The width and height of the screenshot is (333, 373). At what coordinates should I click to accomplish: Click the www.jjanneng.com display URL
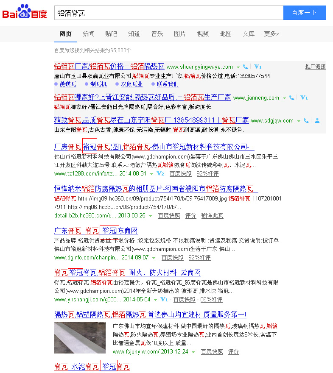tap(256, 98)
